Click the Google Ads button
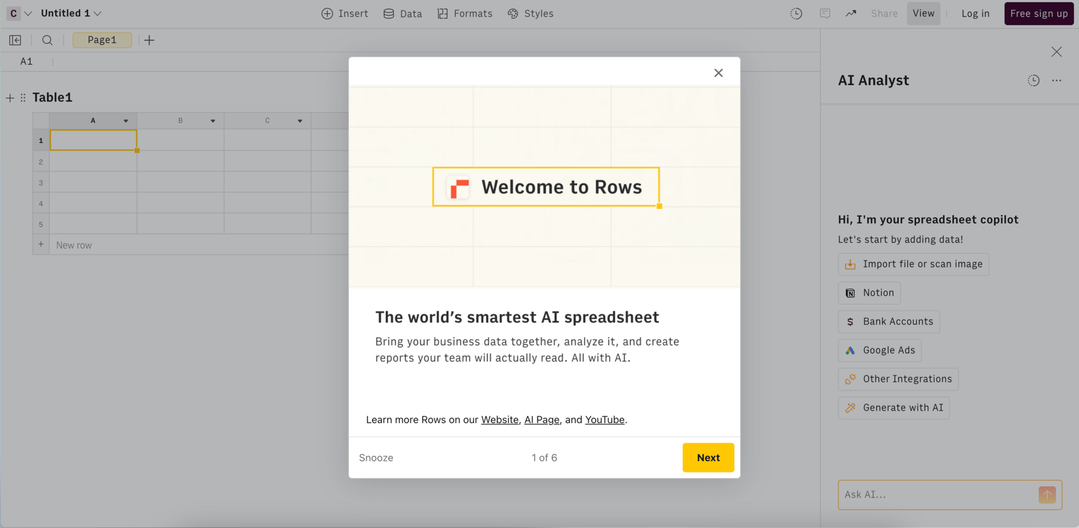 [880, 351]
